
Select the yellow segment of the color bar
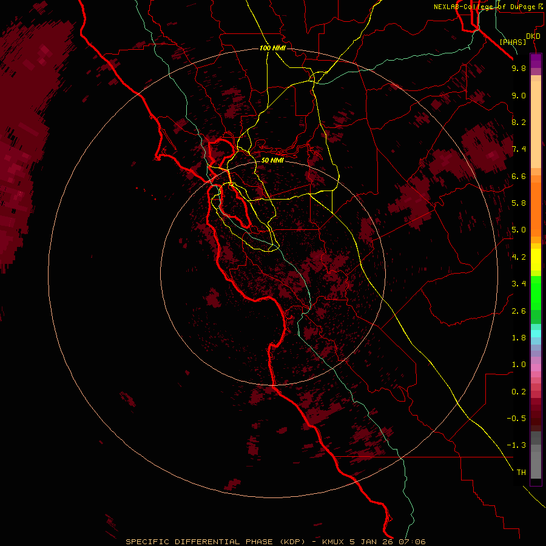tap(536, 260)
